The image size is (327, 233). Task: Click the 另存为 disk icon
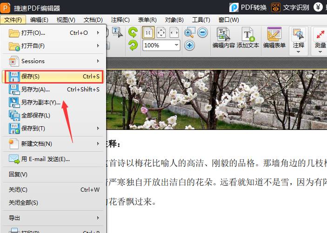(14, 90)
